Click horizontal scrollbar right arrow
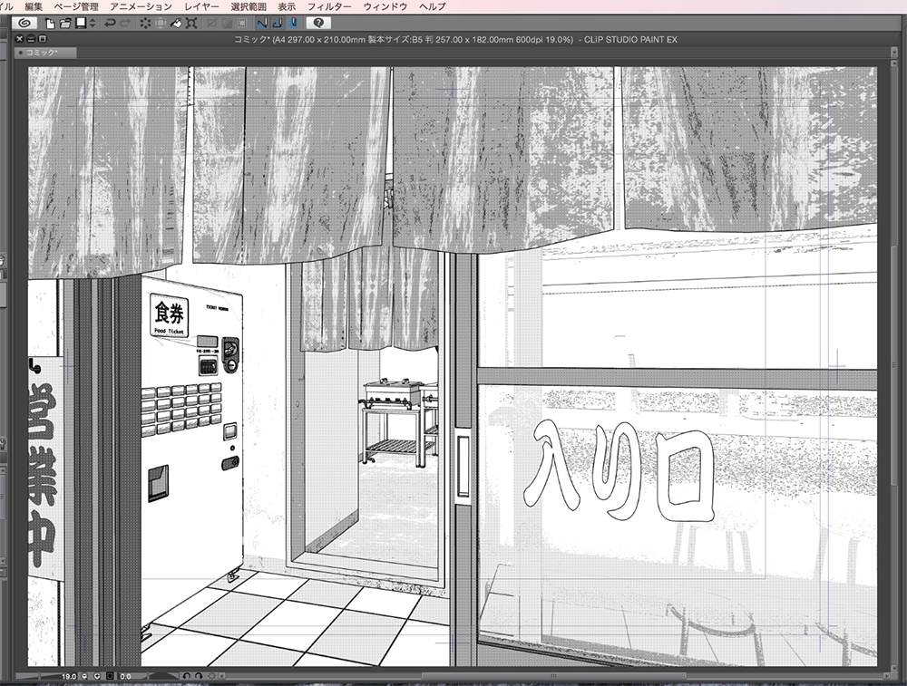Viewport: 907px width, 686px height. click(887, 676)
